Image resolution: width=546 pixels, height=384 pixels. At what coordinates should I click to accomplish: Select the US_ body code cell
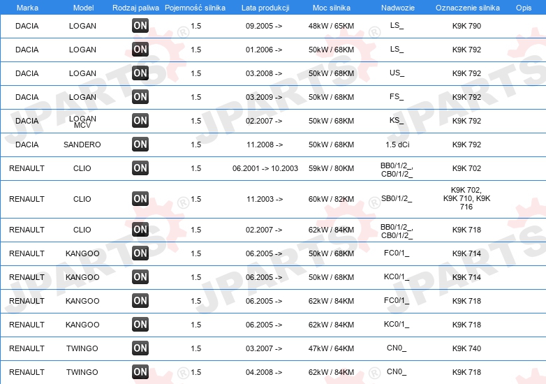397,73
